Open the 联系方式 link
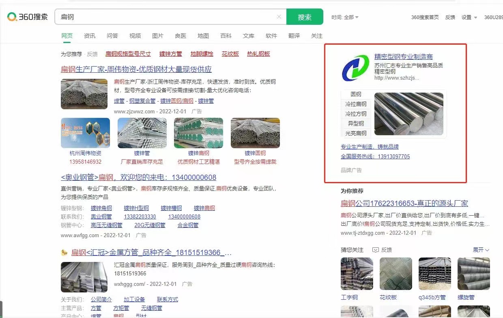The height and width of the screenshot is (318, 503). click(x=168, y=299)
